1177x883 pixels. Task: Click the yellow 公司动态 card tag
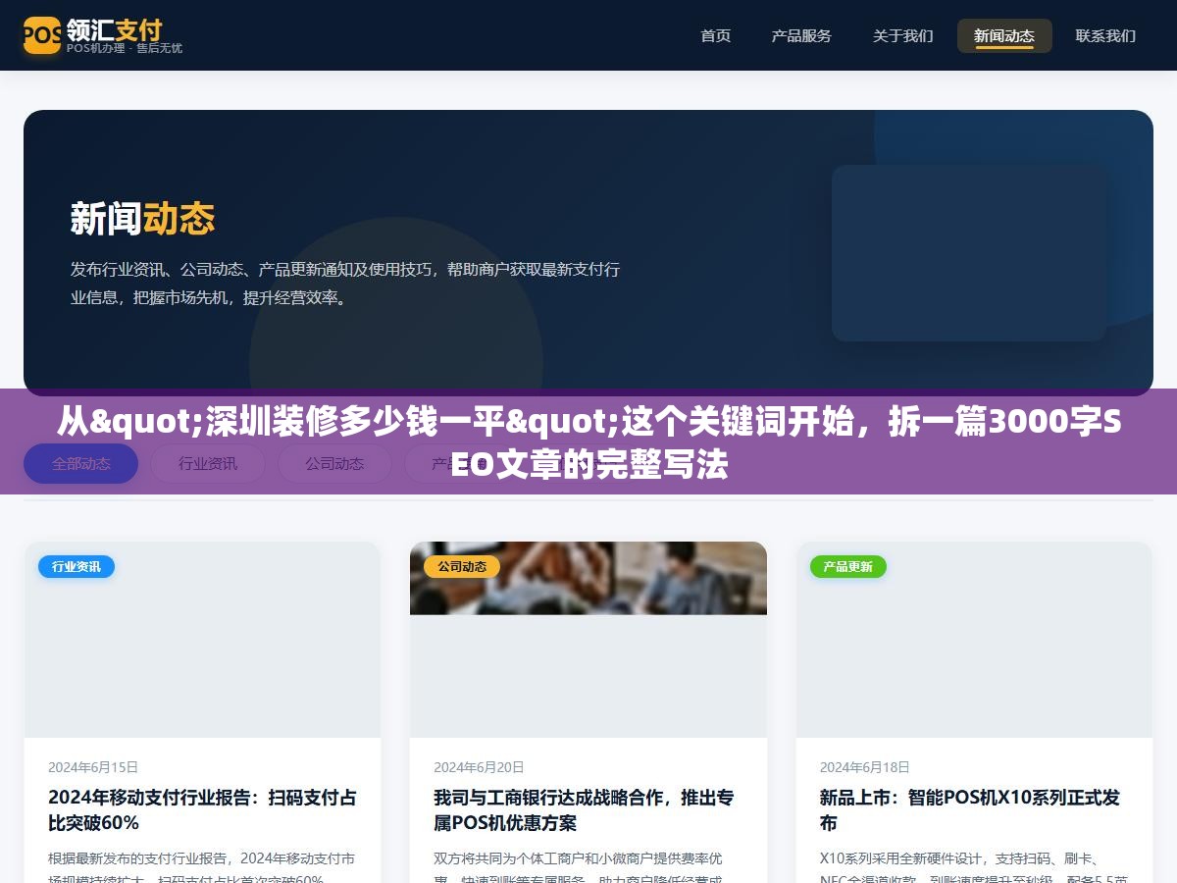462,566
